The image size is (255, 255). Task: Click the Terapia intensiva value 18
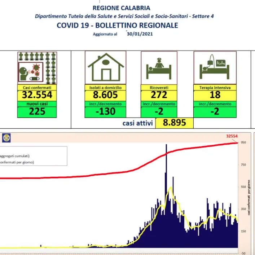click(x=215, y=95)
